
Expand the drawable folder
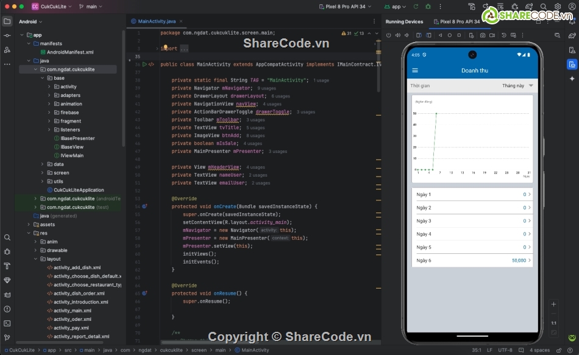tap(35, 250)
